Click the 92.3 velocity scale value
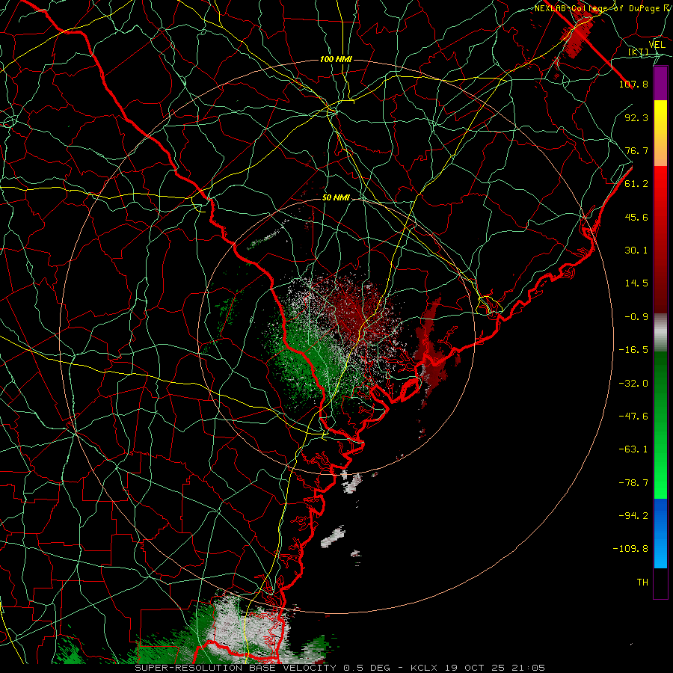Viewport: 673px width, 673px height. point(636,117)
